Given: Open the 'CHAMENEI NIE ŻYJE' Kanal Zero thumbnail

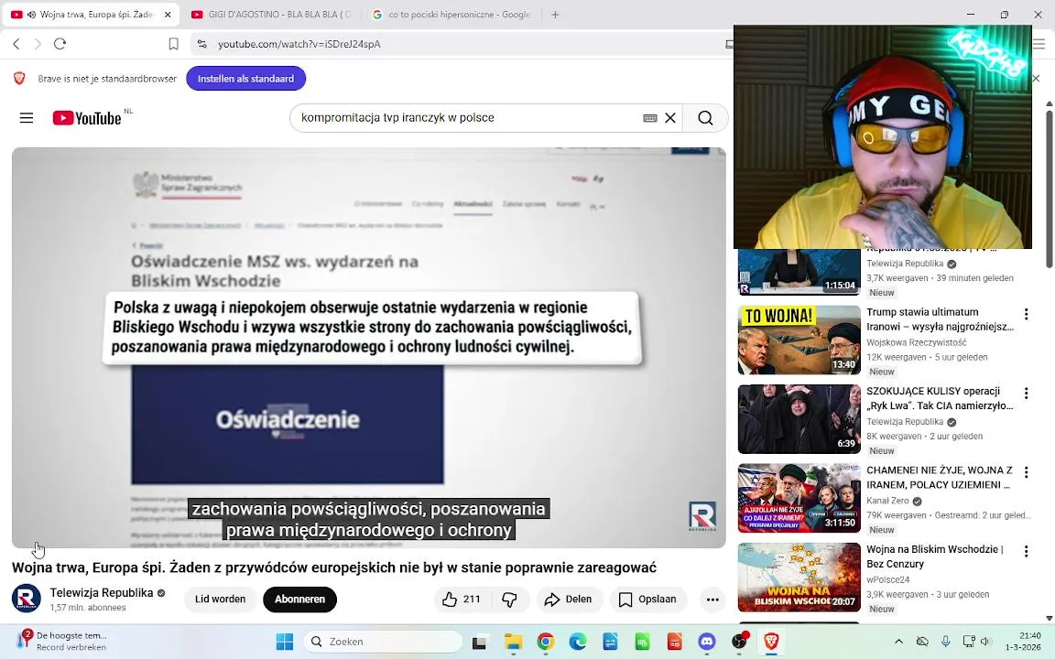Looking at the screenshot, I should tap(799, 498).
